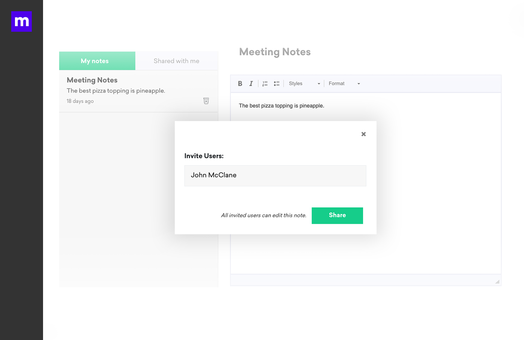Click the pineapple text in the editor
The image size is (524, 340).
pyautogui.click(x=281, y=106)
